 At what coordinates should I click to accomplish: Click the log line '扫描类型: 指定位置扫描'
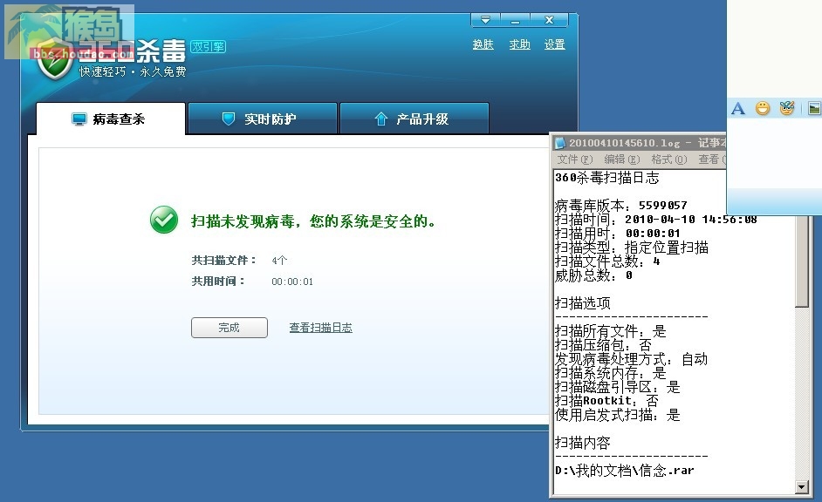pyautogui.click(x=632, y=247)
